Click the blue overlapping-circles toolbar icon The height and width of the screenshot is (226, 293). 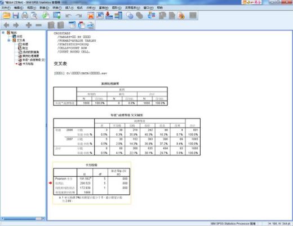[130, 15]
